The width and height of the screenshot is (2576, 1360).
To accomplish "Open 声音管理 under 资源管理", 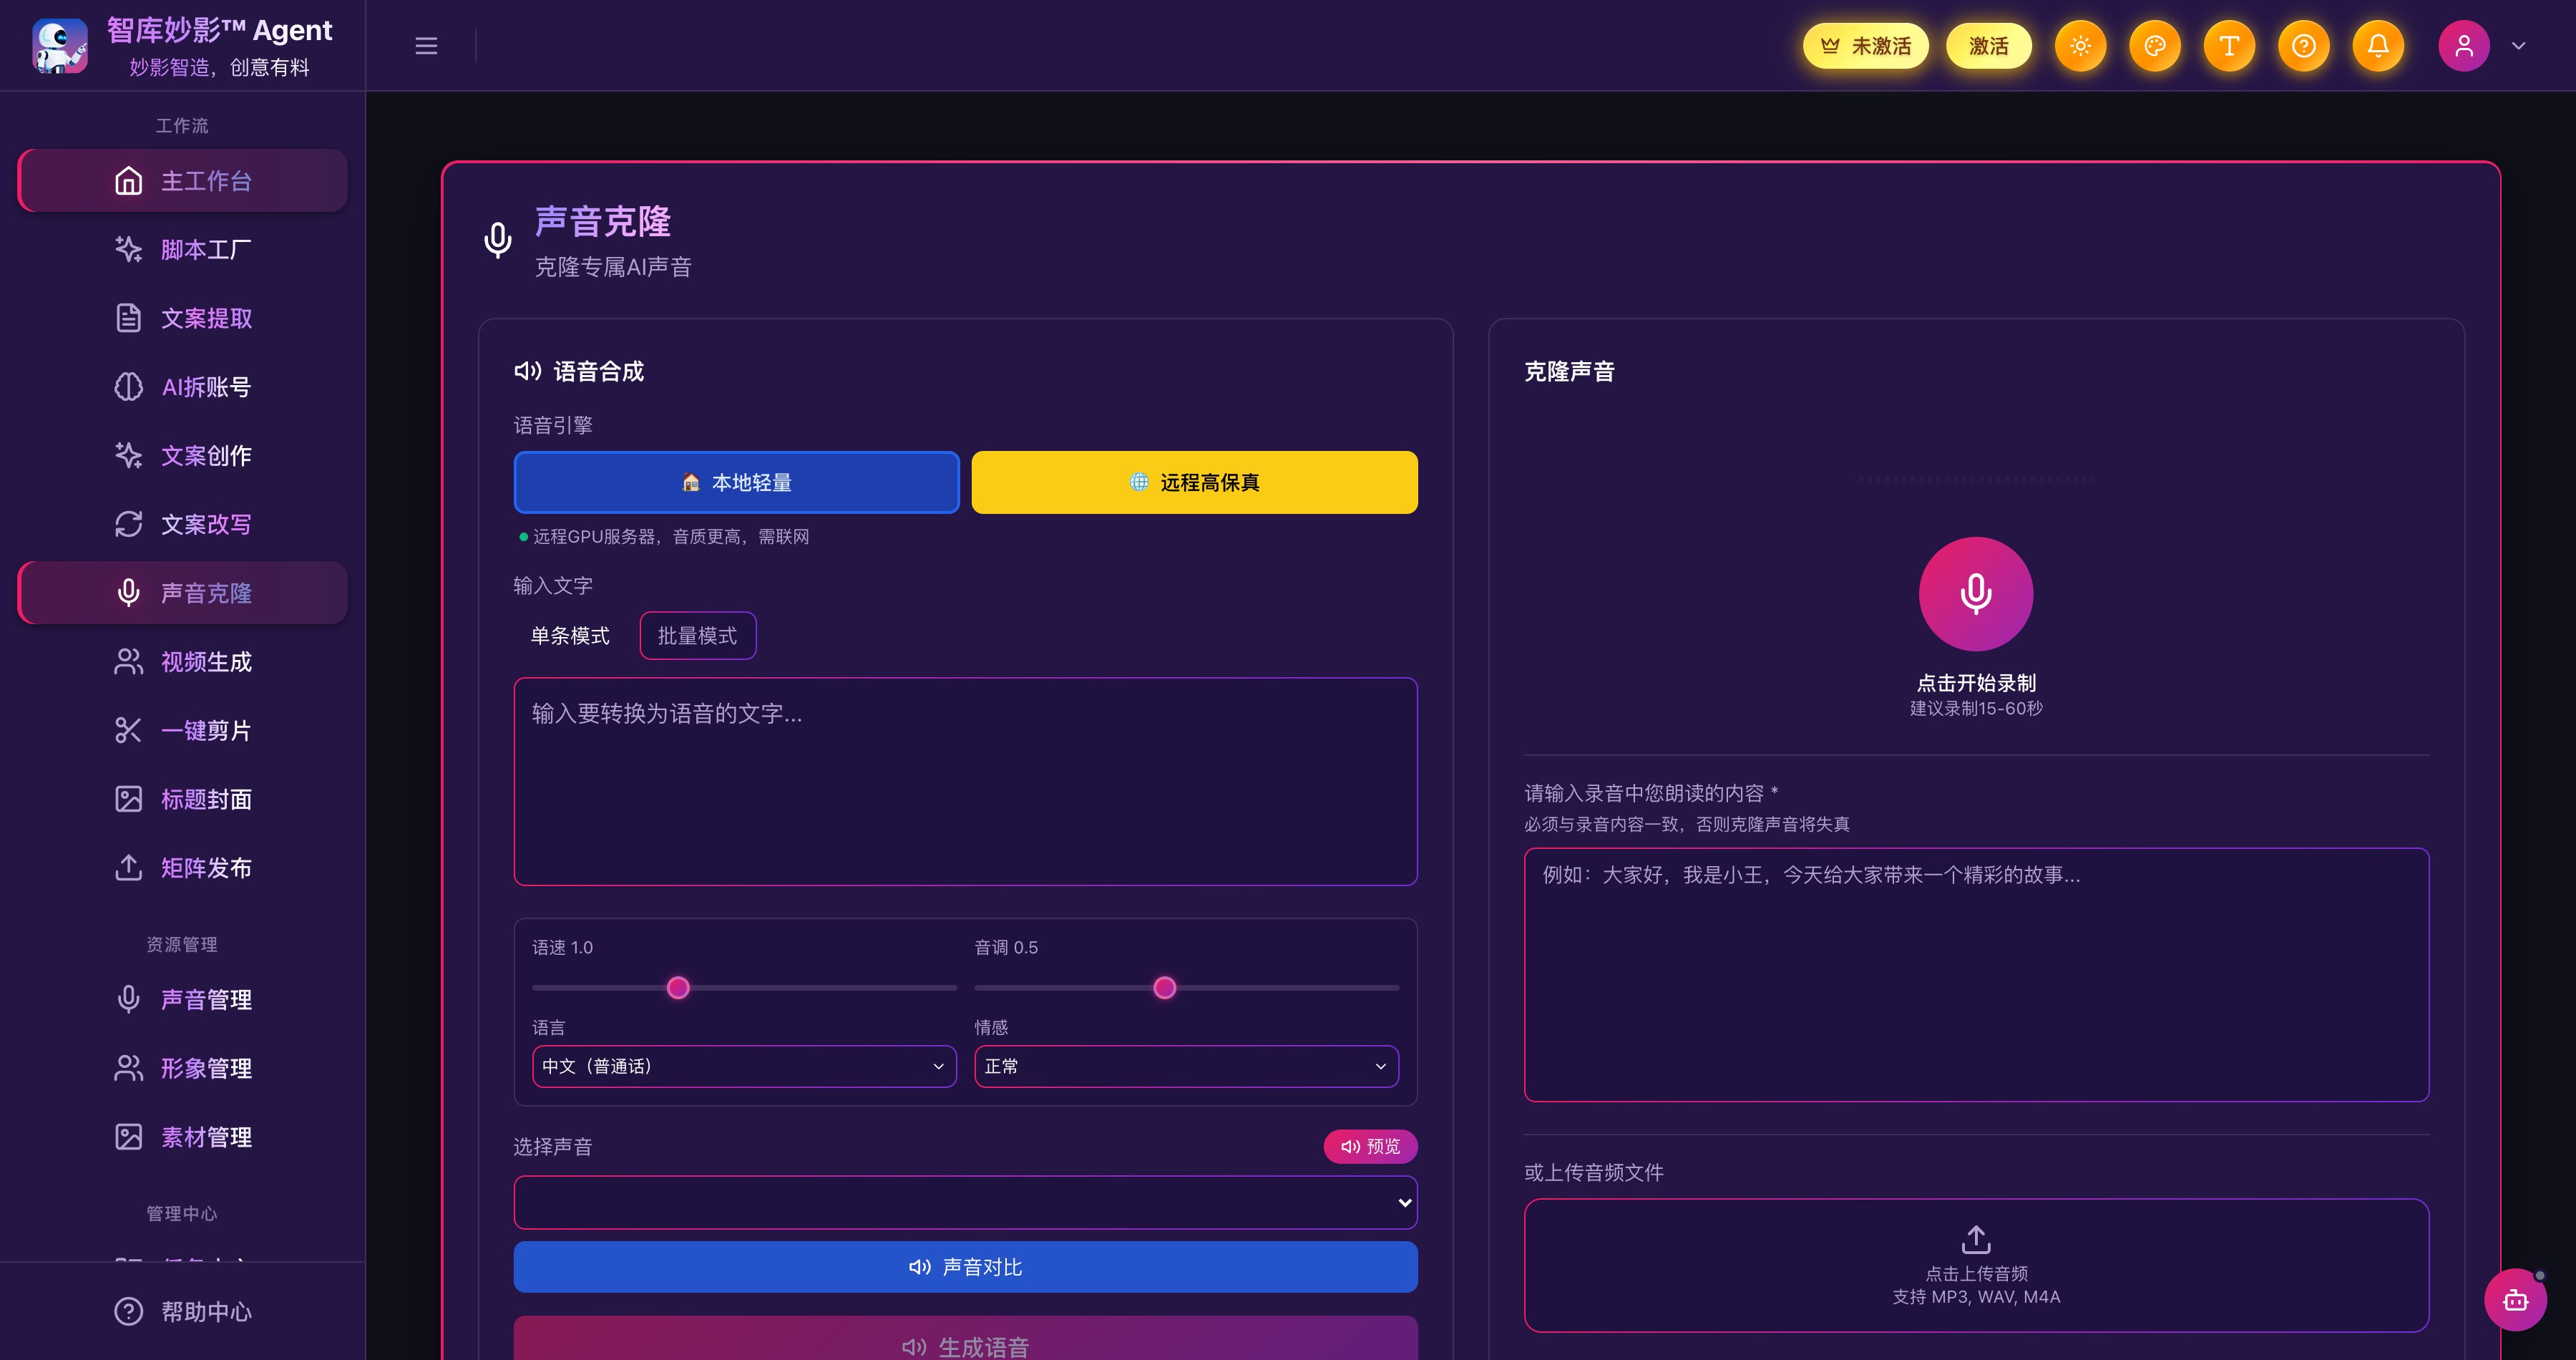I will coord(183,999).
